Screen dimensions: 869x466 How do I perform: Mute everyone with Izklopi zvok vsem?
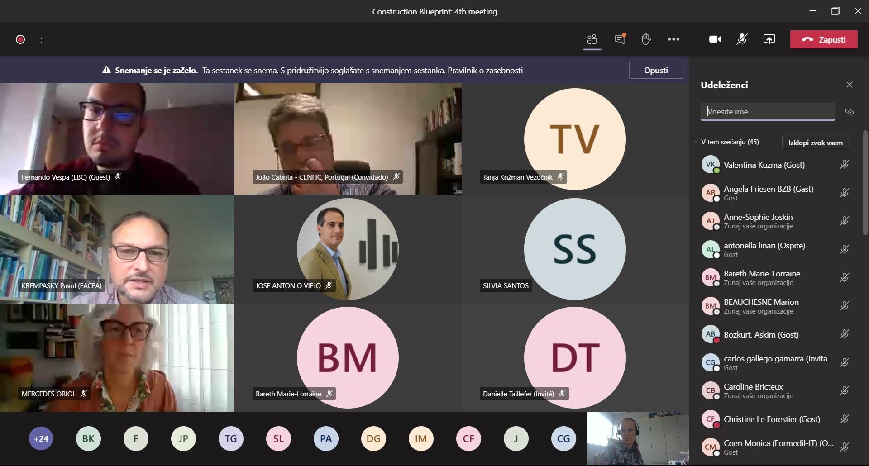(815, 143)
